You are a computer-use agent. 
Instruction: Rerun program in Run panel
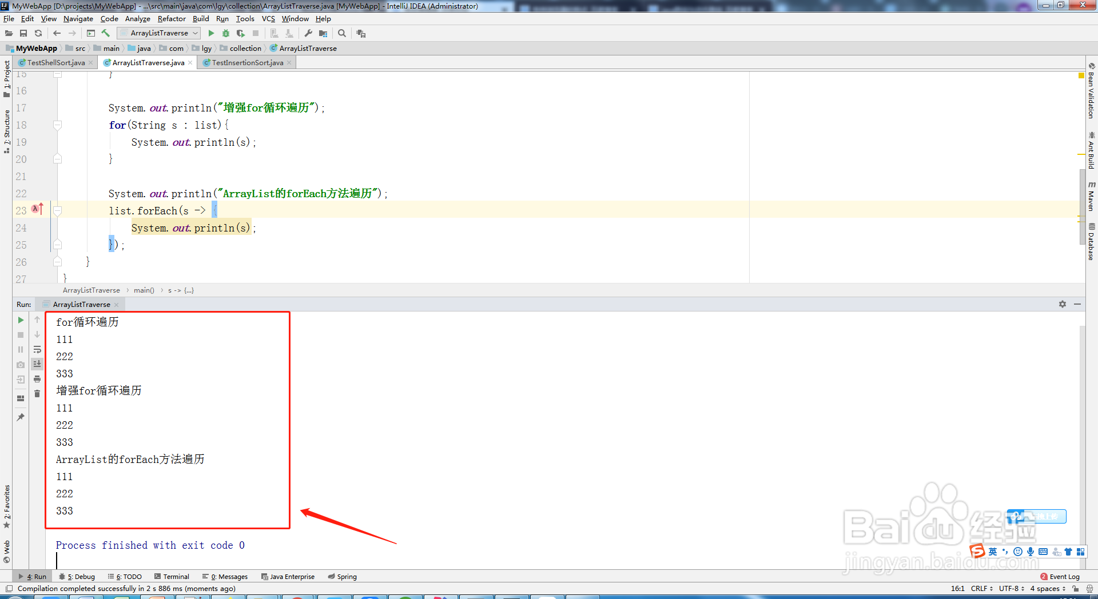[21, 320]
